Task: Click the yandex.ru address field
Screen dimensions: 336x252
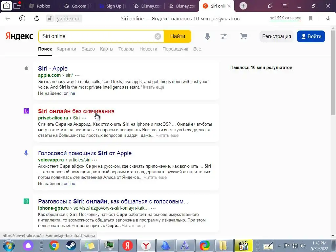Action: pos(68,19)
